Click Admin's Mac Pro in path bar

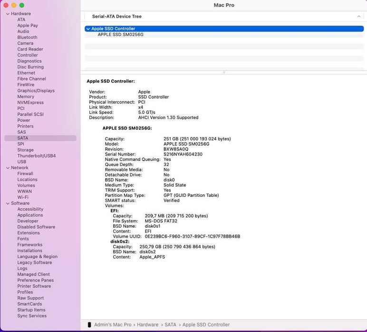(113, 325)
